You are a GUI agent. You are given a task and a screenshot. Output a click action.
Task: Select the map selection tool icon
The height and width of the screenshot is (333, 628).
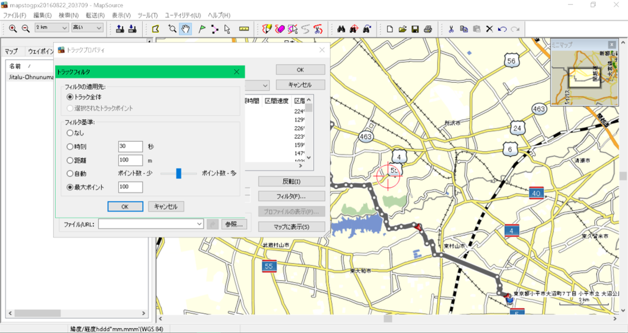156,29
